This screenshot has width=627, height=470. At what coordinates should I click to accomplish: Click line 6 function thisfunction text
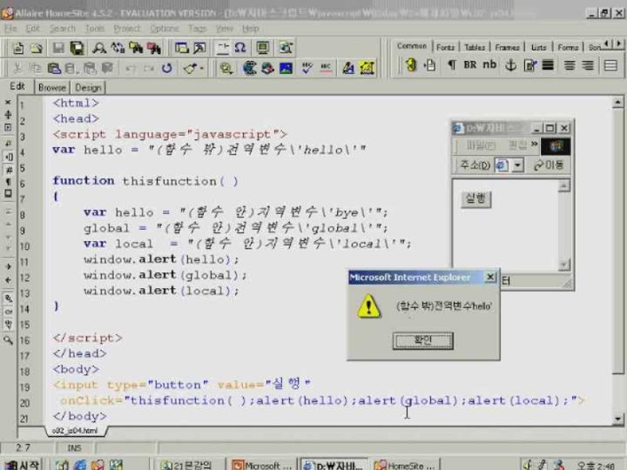pos(145,181)
